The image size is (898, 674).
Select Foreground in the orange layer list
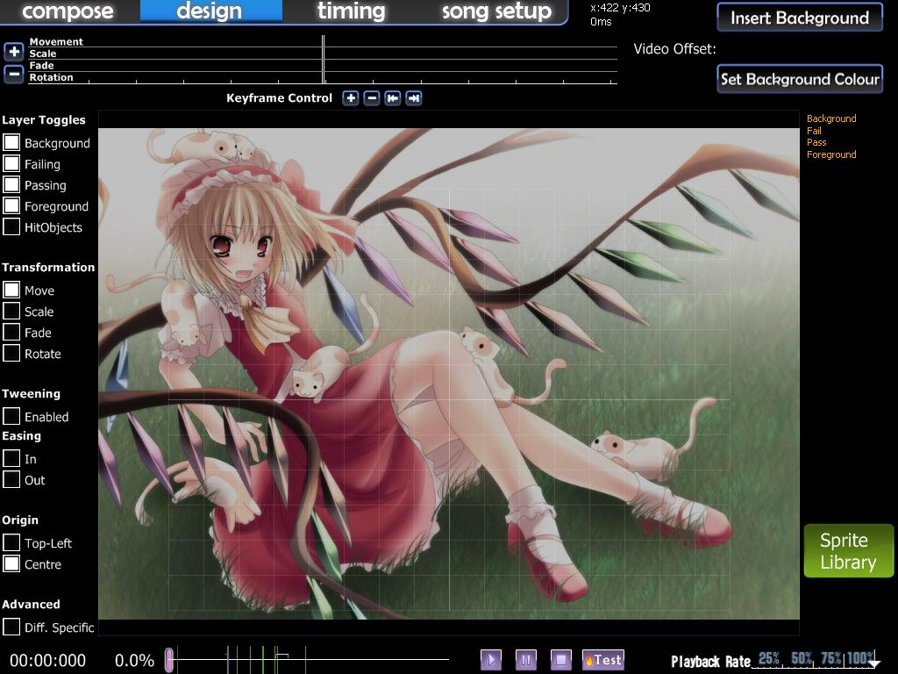(x=831, y=154)
